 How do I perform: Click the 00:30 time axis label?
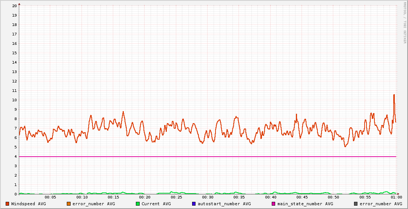[208, 197]
